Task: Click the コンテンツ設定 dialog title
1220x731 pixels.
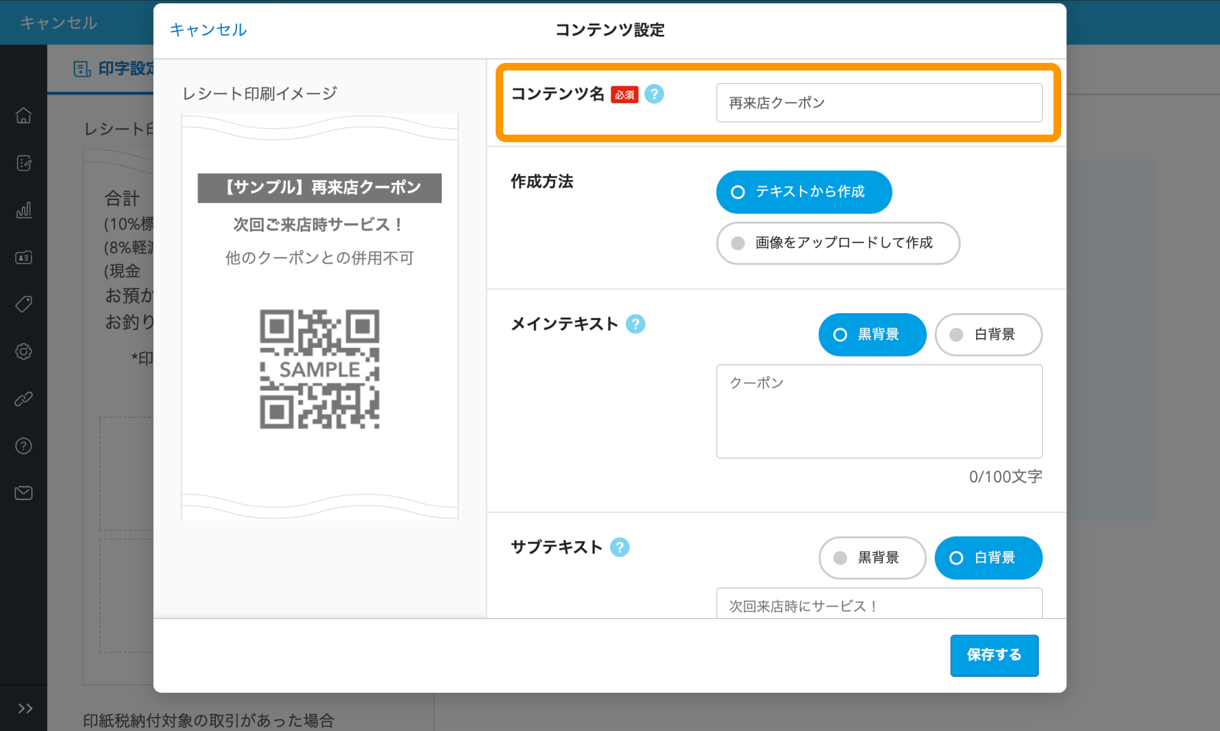Action: pos(609,30)
